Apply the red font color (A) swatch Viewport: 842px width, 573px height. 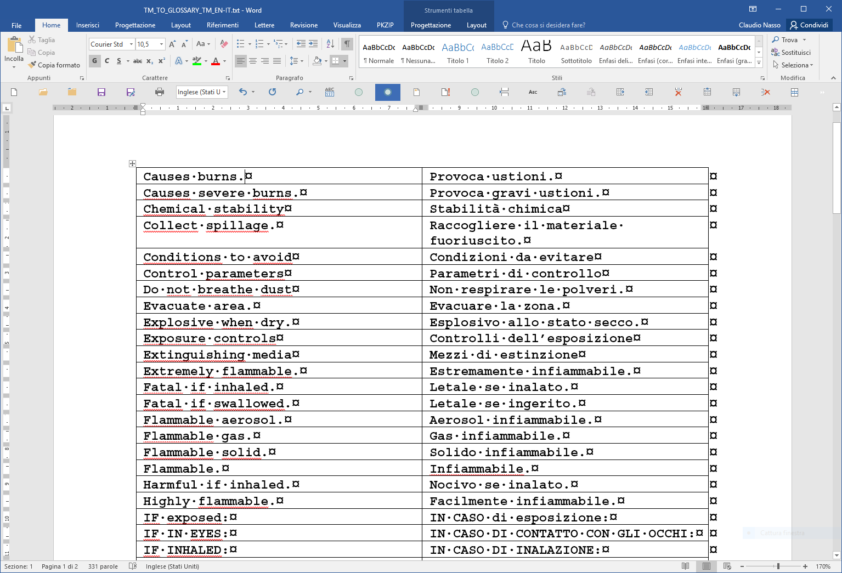coord(216,61)
